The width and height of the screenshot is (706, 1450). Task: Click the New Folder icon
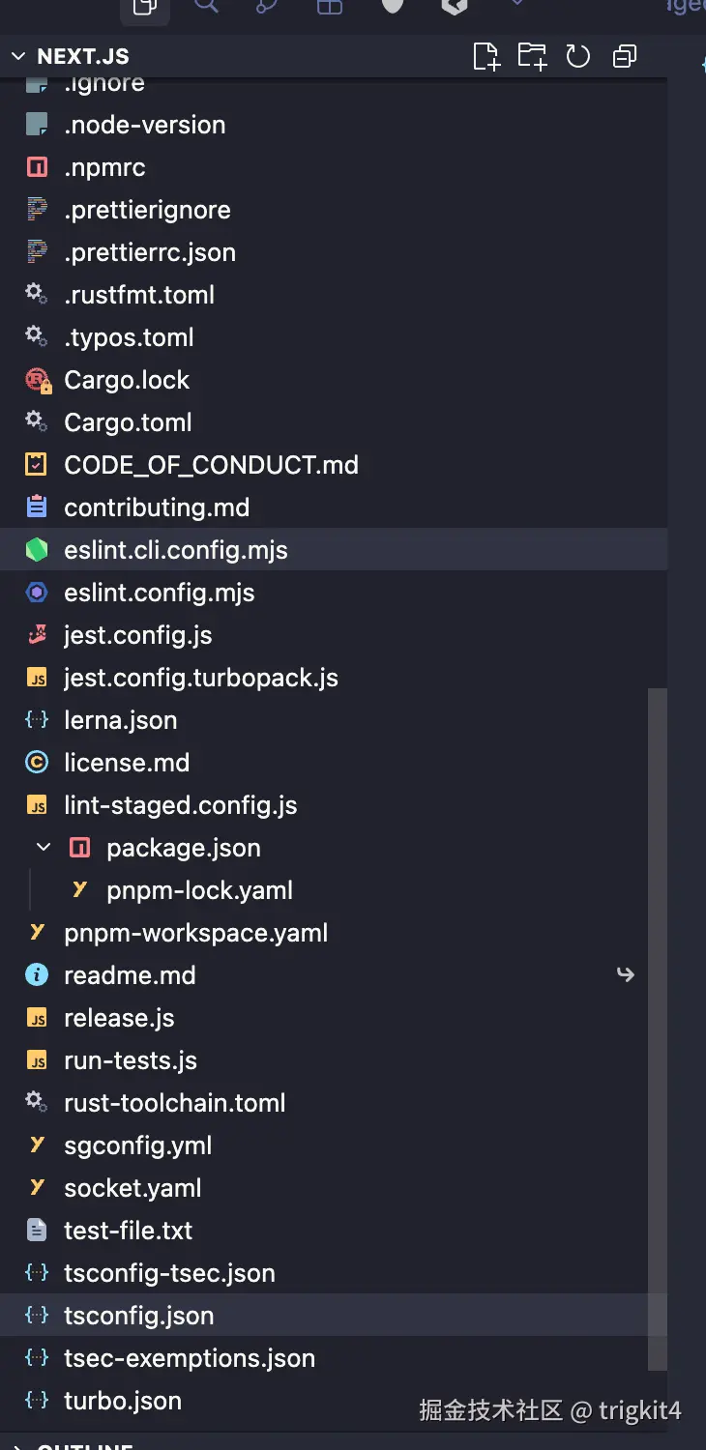click(532, 56)
